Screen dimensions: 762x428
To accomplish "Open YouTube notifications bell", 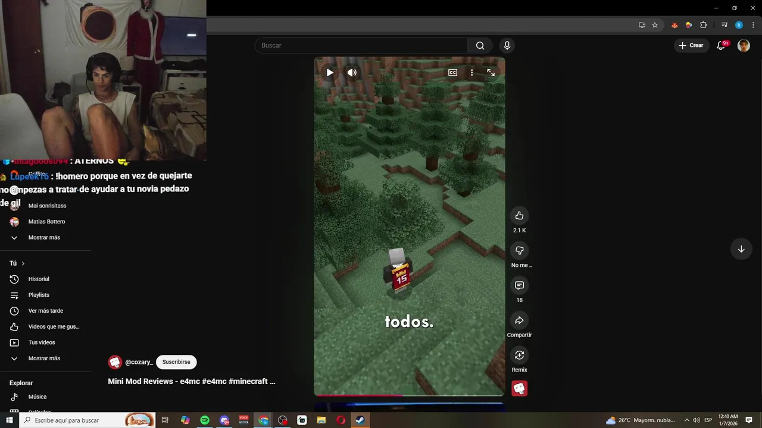I will pyautogui.click(x=721, y=45).
